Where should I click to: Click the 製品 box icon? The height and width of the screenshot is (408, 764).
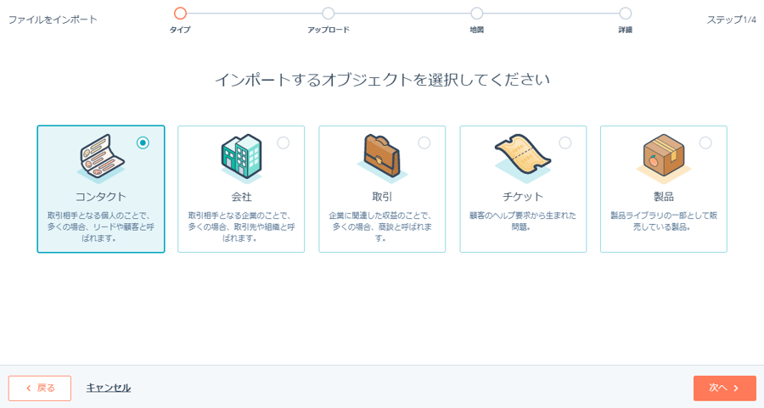(663, 158)
